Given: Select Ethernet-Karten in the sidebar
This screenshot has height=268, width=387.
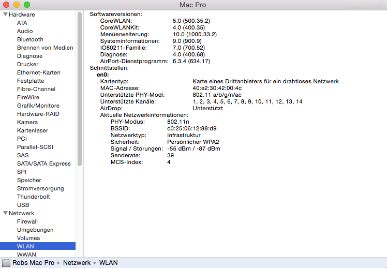Looking at the screenshot, I should pos(39,72).
